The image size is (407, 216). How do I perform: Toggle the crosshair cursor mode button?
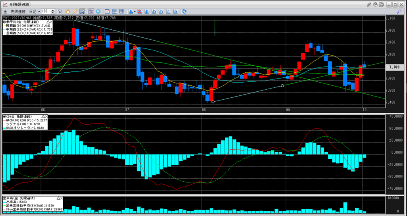coord(91,12)
